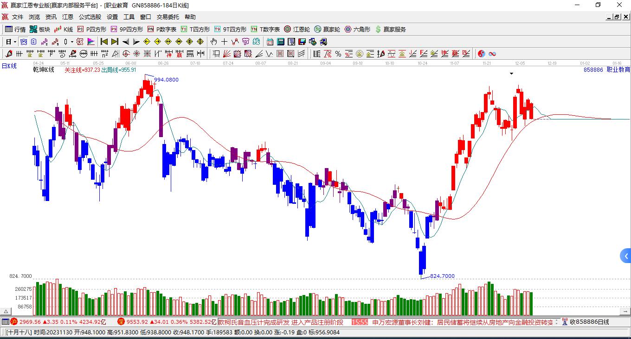Click the 858886 职业教育 stock label

click(x=607, y=70)
